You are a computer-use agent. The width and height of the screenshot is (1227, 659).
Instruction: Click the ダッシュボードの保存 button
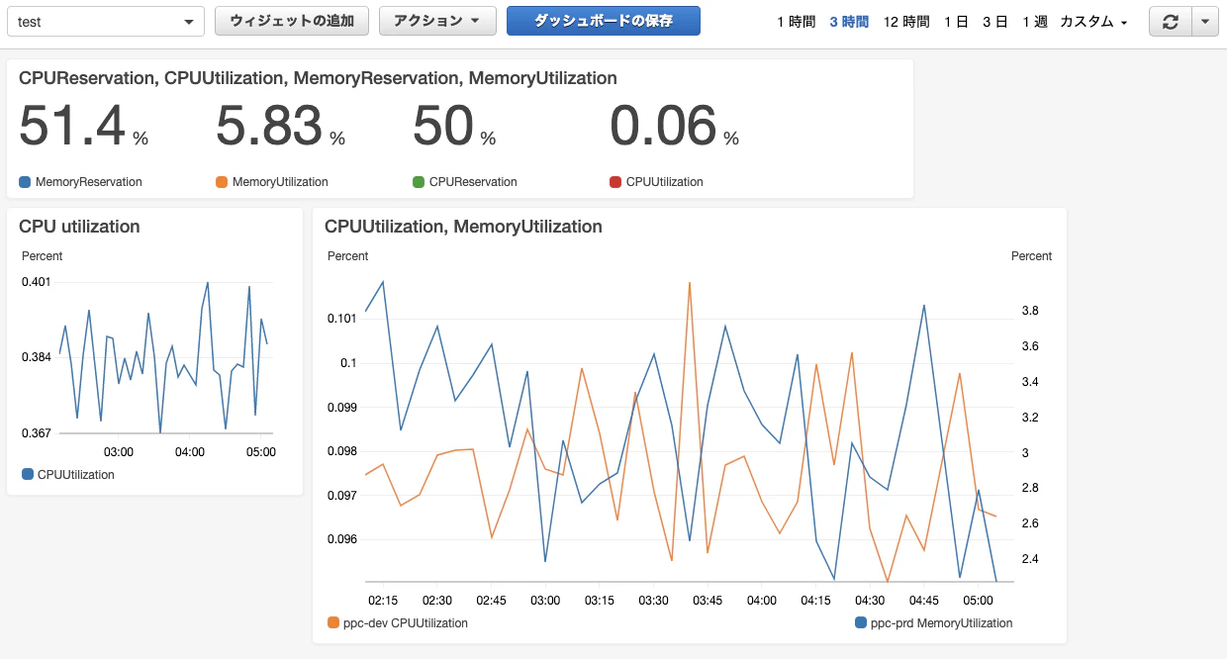coord(604,21)
